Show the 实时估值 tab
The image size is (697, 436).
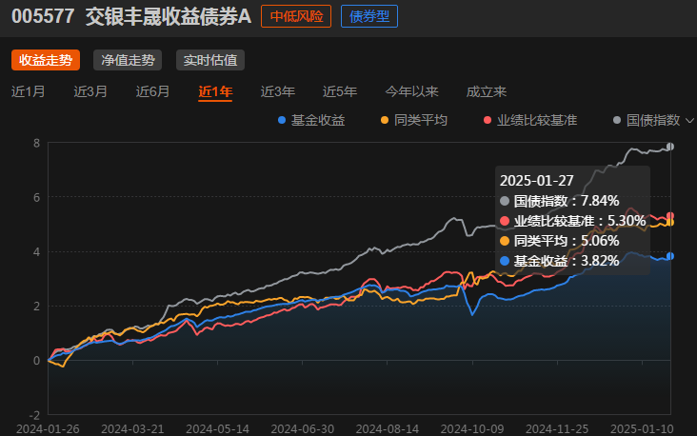210,60
